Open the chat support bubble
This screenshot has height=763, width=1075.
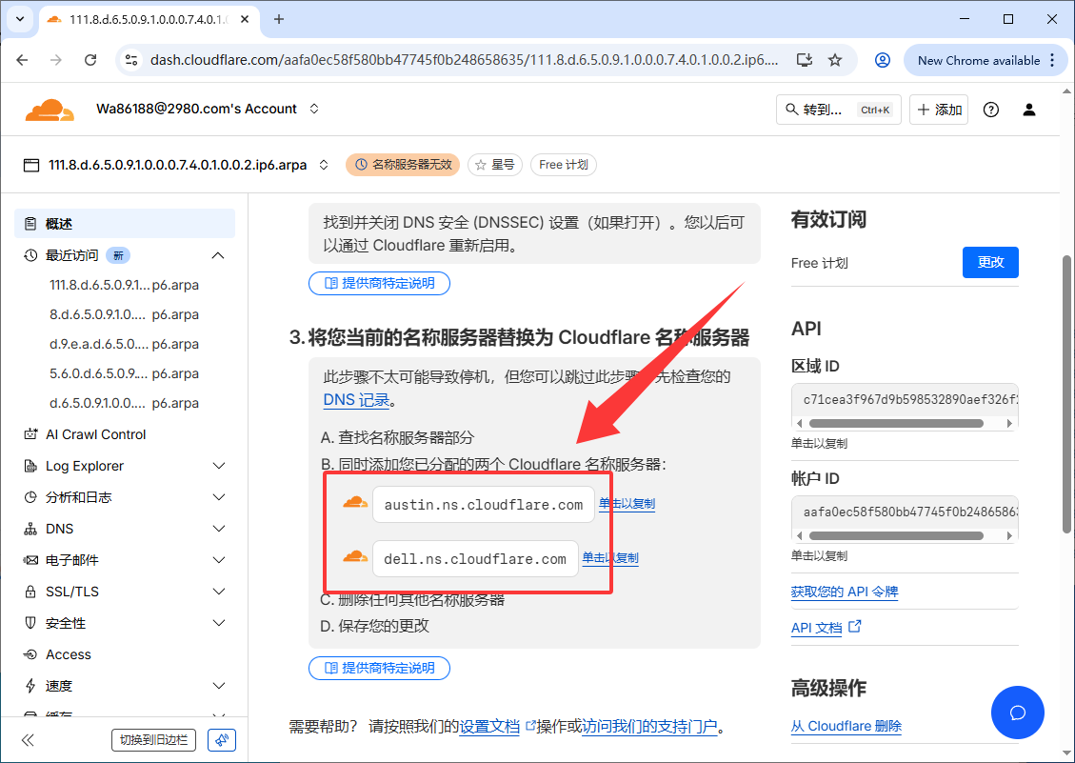coord(1017,713)
